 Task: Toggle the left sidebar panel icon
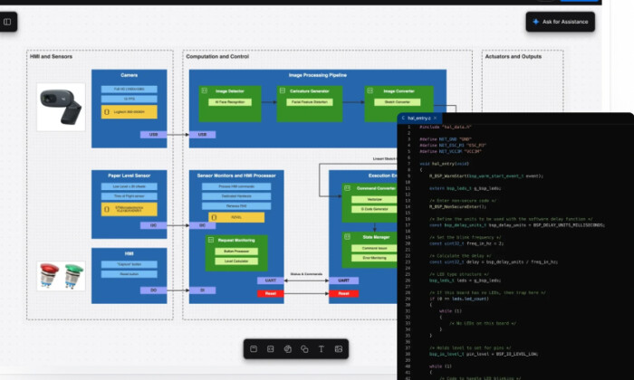coord(7,22)
